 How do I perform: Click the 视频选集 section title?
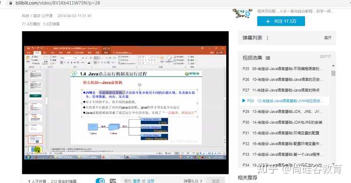point(253,58)
